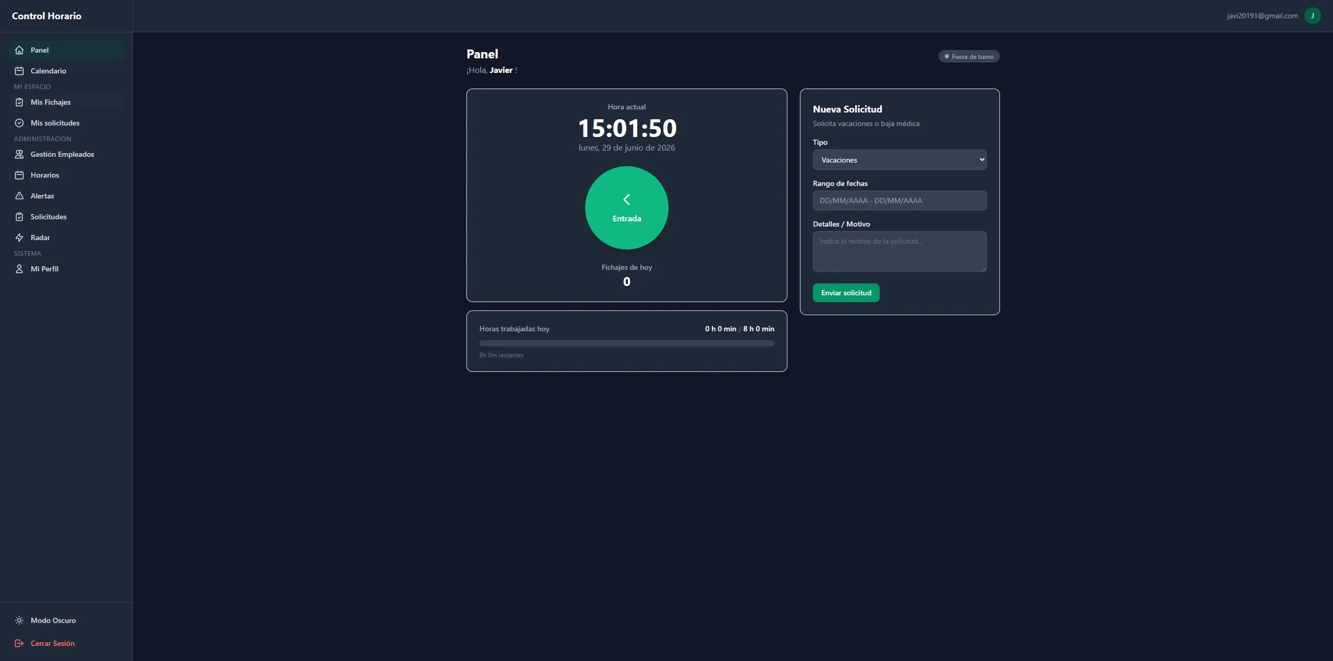
Task: Click the Horas trabajadas hoy progress bar
Action: coord(626,343)
